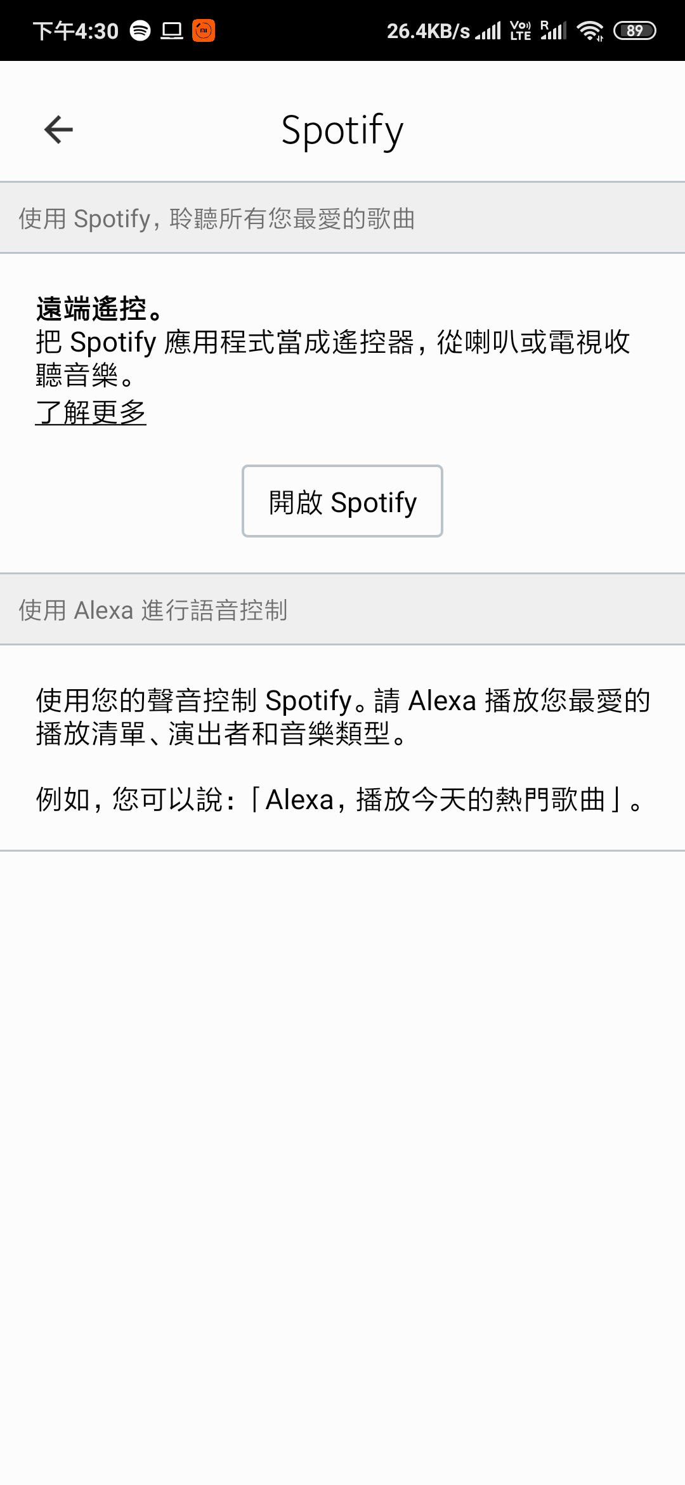Image resolution: width=685 pixels, height=1485 pixels.
Task: Tap the 使用 Alexa 進行語音控制 section header
Action: [342, 609]
